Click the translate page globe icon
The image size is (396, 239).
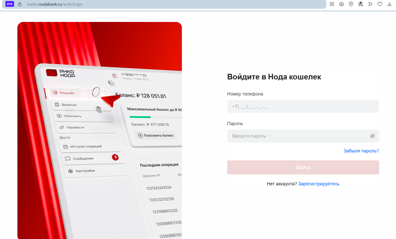click(x=361, y=4)
